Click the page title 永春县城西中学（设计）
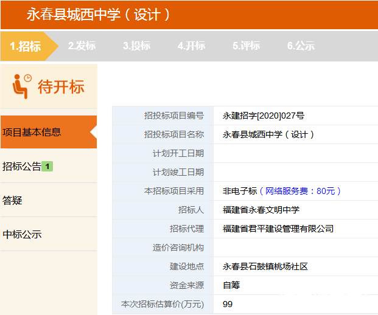The image size is (378, 315). (99, 15)
